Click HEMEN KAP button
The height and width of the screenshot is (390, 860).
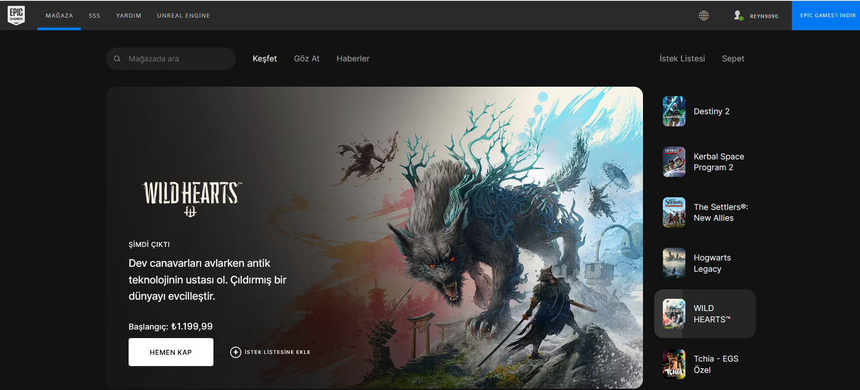click(171, 352)
